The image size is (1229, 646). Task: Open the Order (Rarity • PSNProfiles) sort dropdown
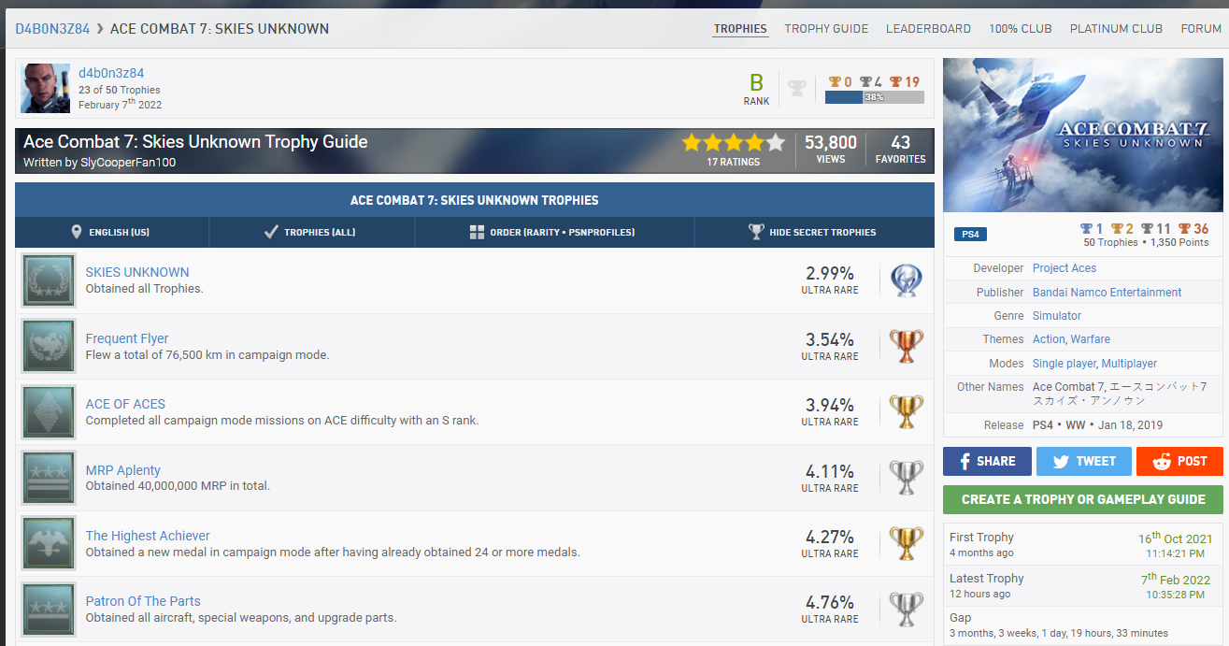[555, 232]
